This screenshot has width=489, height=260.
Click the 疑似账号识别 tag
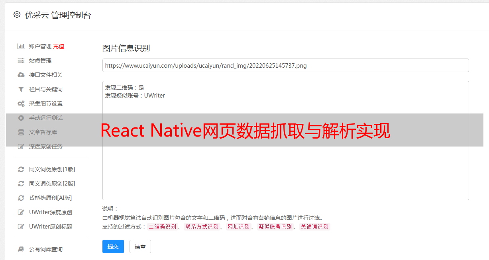pos(275,227)
